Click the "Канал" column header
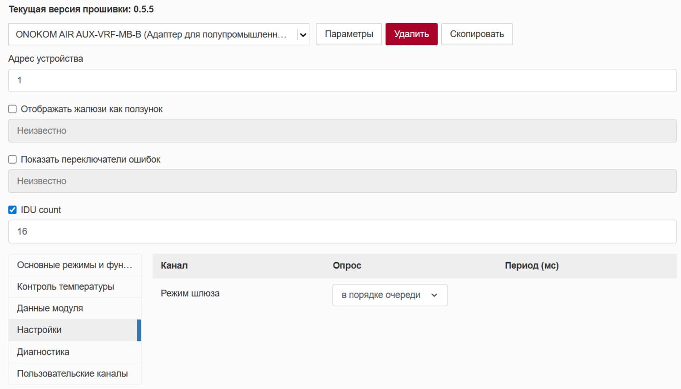Viewport: 681px width, 389px height. [x=174, y=266]
